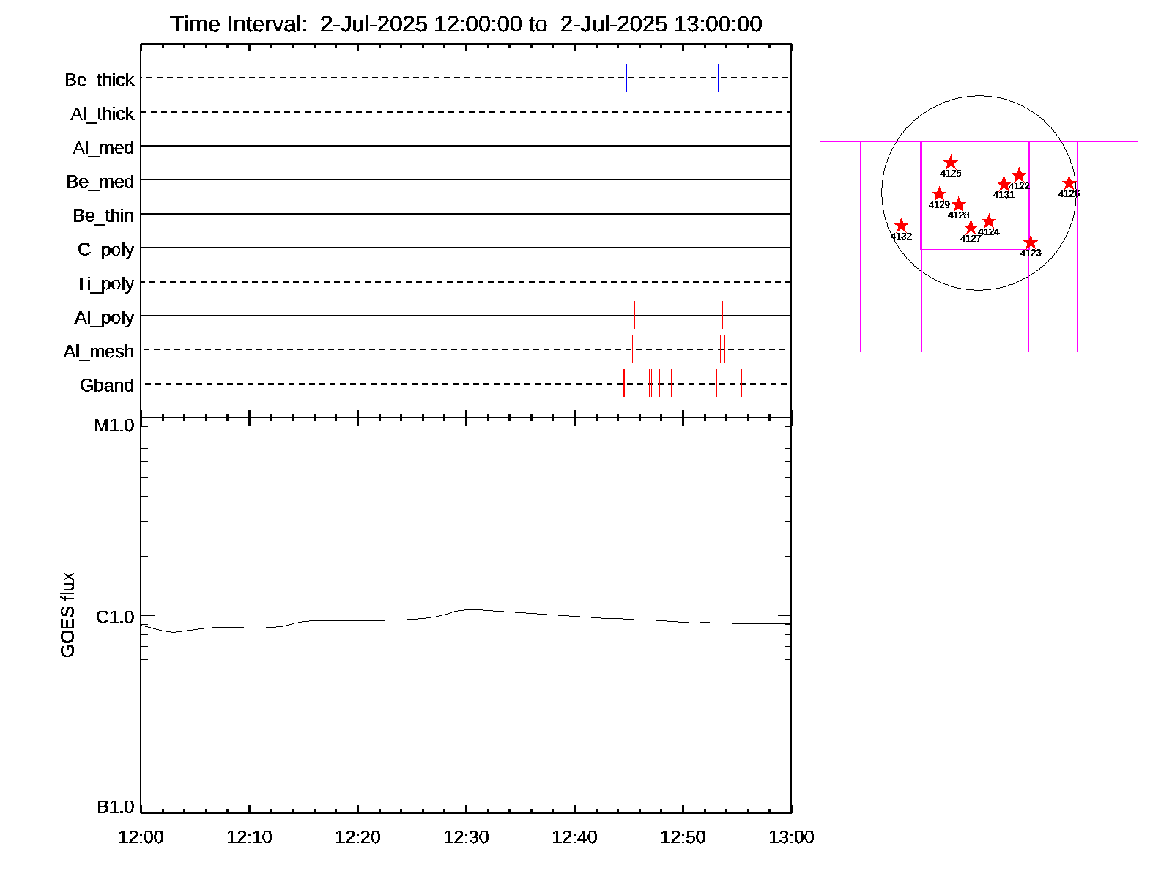Click the M1.0 label on the flux axis
This screenshot has width=1172, height=879.
tap(114, 426)
